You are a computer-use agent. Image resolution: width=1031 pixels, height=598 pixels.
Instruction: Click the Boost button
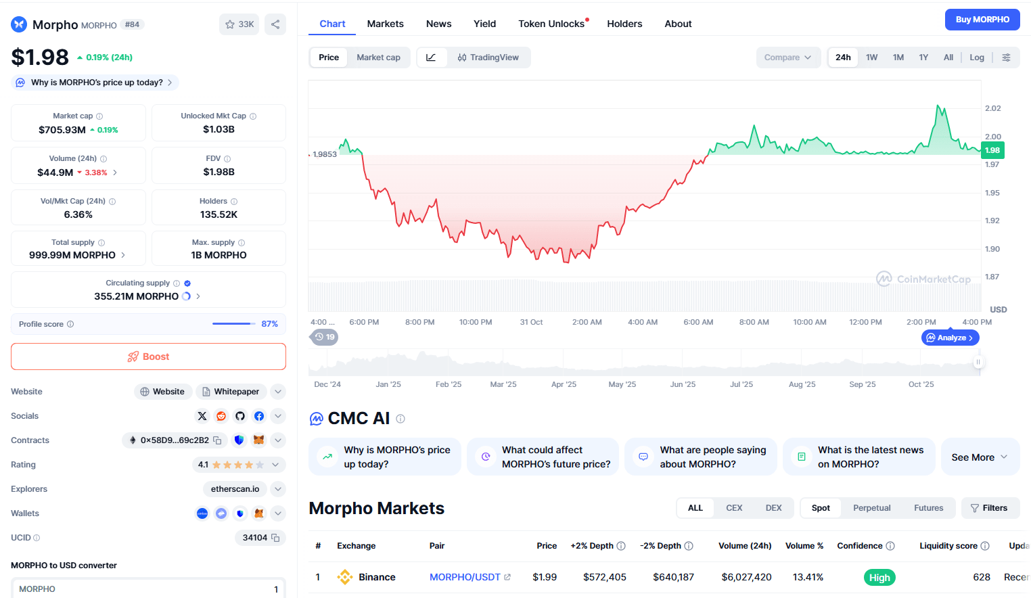148,356
